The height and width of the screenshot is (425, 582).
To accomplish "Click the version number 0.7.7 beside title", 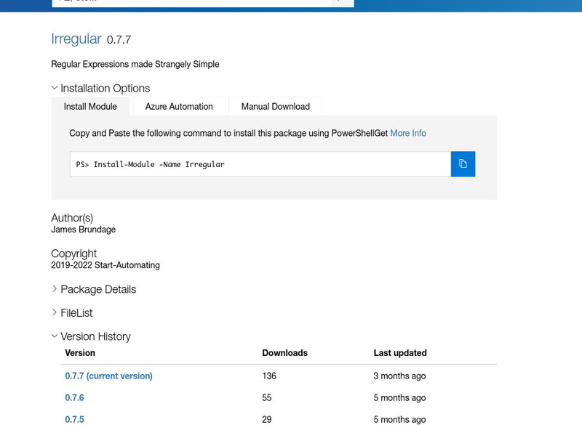I will tap(119, 40).
